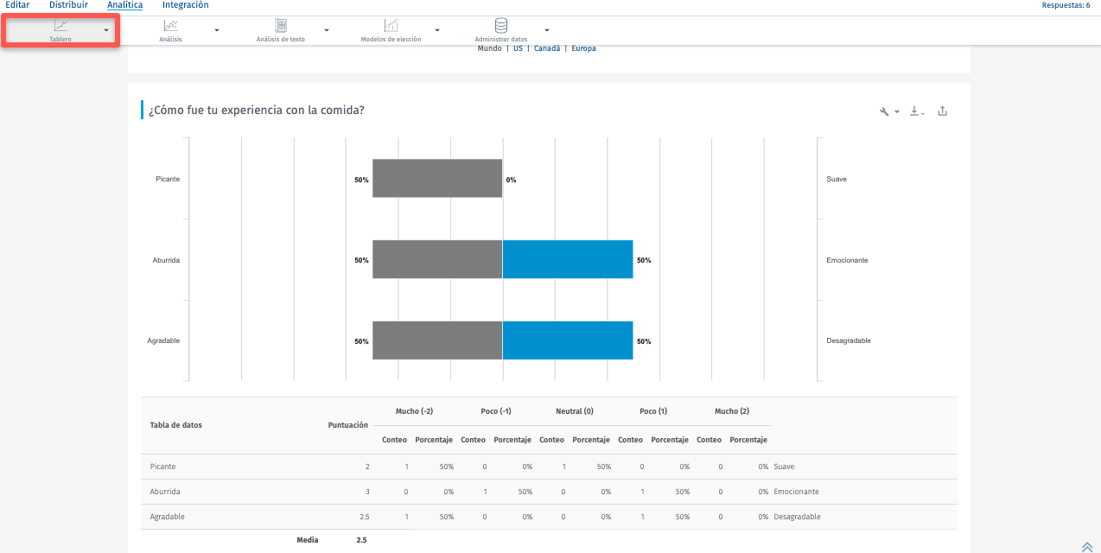
Task: Click the gray Picante bar in chart
Action: coord(437,178)
